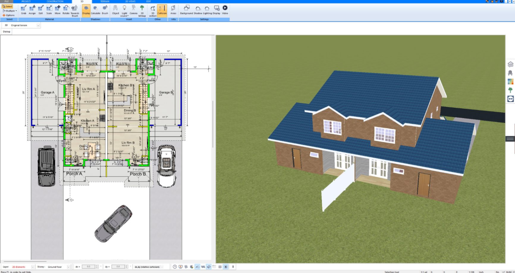Open the chair object catalog in sidebar
Screen dimensions: 515x273
pos(510,73)
